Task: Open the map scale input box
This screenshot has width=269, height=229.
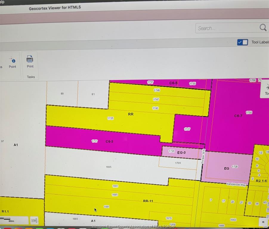Action: point(34,221)
